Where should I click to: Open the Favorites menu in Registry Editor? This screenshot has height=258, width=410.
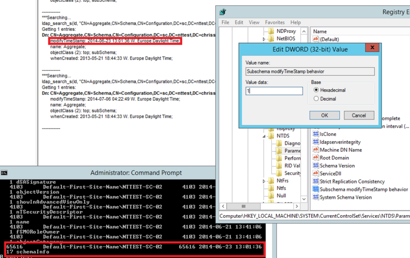click(275, 22)
